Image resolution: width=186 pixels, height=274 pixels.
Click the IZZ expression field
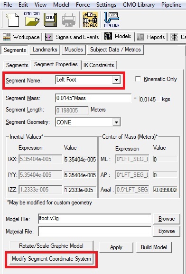40,190
